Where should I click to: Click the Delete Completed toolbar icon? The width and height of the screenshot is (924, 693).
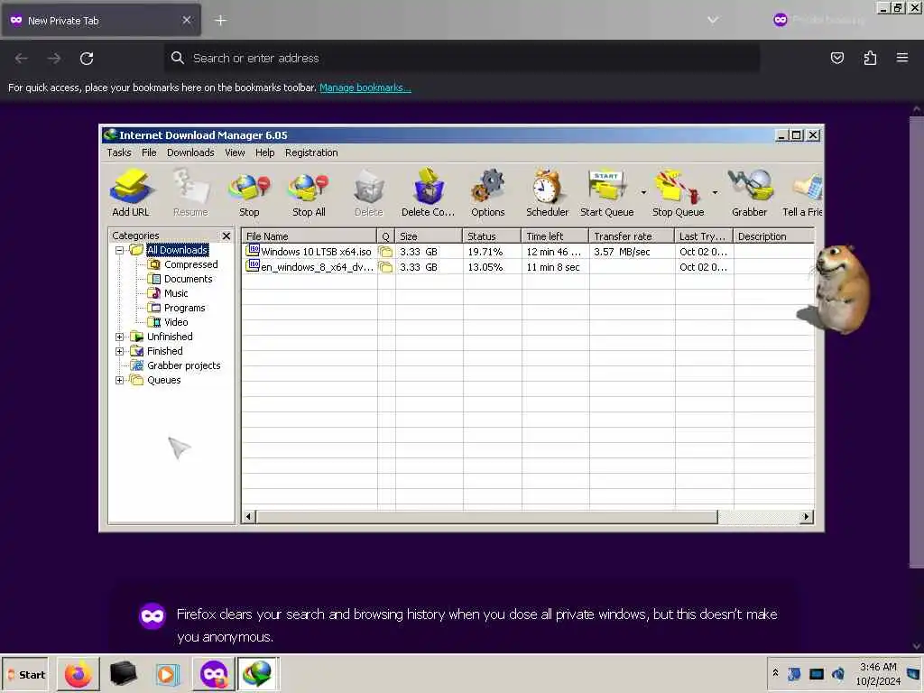tap(429, 193)
